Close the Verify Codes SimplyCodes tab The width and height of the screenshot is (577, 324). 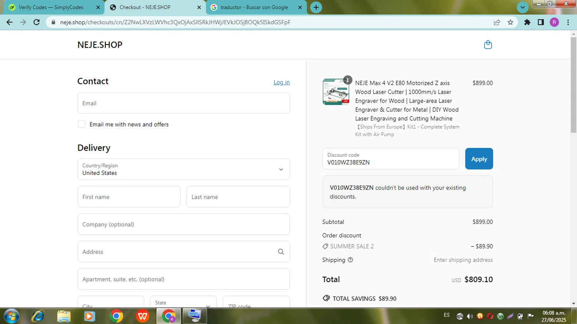pyautogui.click(x=98, y=7)
